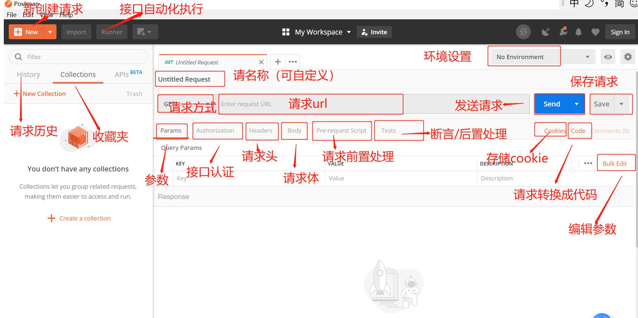This screenshot has width=638, height=318.
Task: Open the Trash link
Action: click(x=134, y=94)
